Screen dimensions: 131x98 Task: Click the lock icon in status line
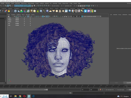tap(32, 6)
